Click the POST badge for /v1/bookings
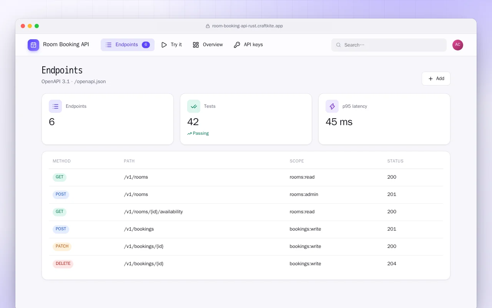This screenshot has width=492, height=308. click(61, 229)
